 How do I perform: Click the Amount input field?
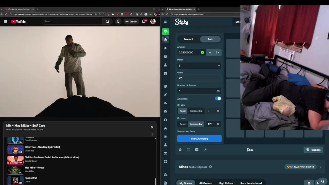click(x=191, y=52)
